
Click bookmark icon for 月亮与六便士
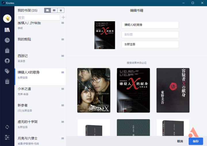pyautogui.click(x=63, y=138)
